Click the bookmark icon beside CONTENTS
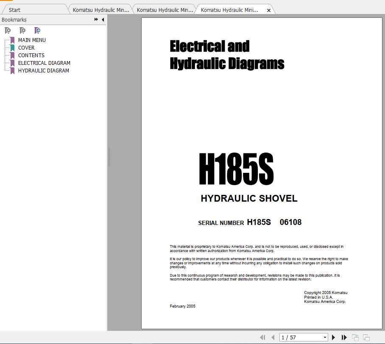The image size is (385, 344). (x=12, y=55)
